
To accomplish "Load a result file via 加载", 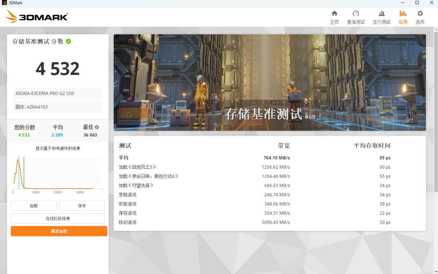I will pos(34,206).
